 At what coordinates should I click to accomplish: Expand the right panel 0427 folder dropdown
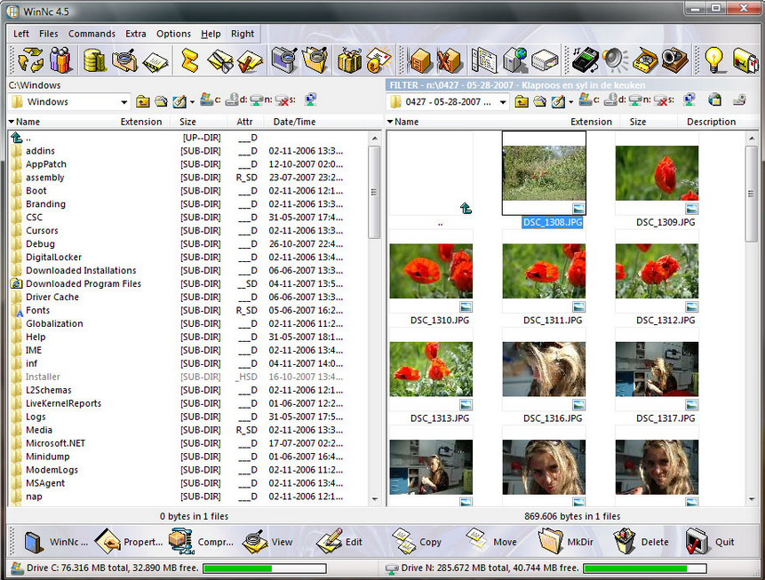[503, 102]
